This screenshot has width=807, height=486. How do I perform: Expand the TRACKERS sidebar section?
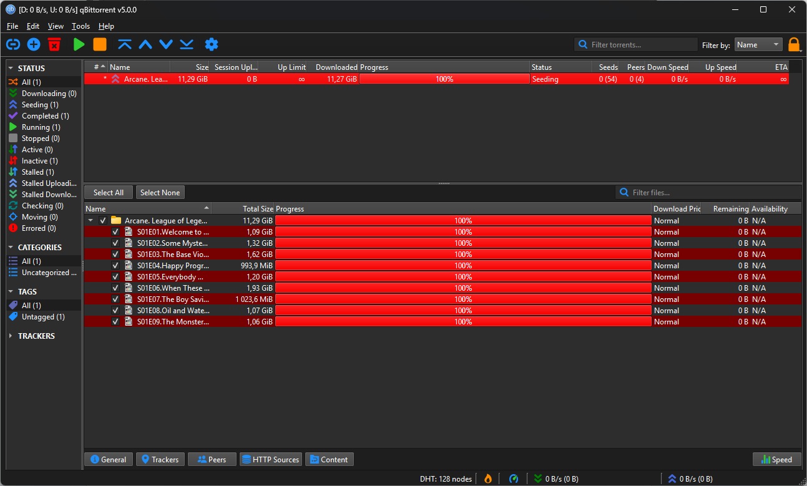pos(11,336)
